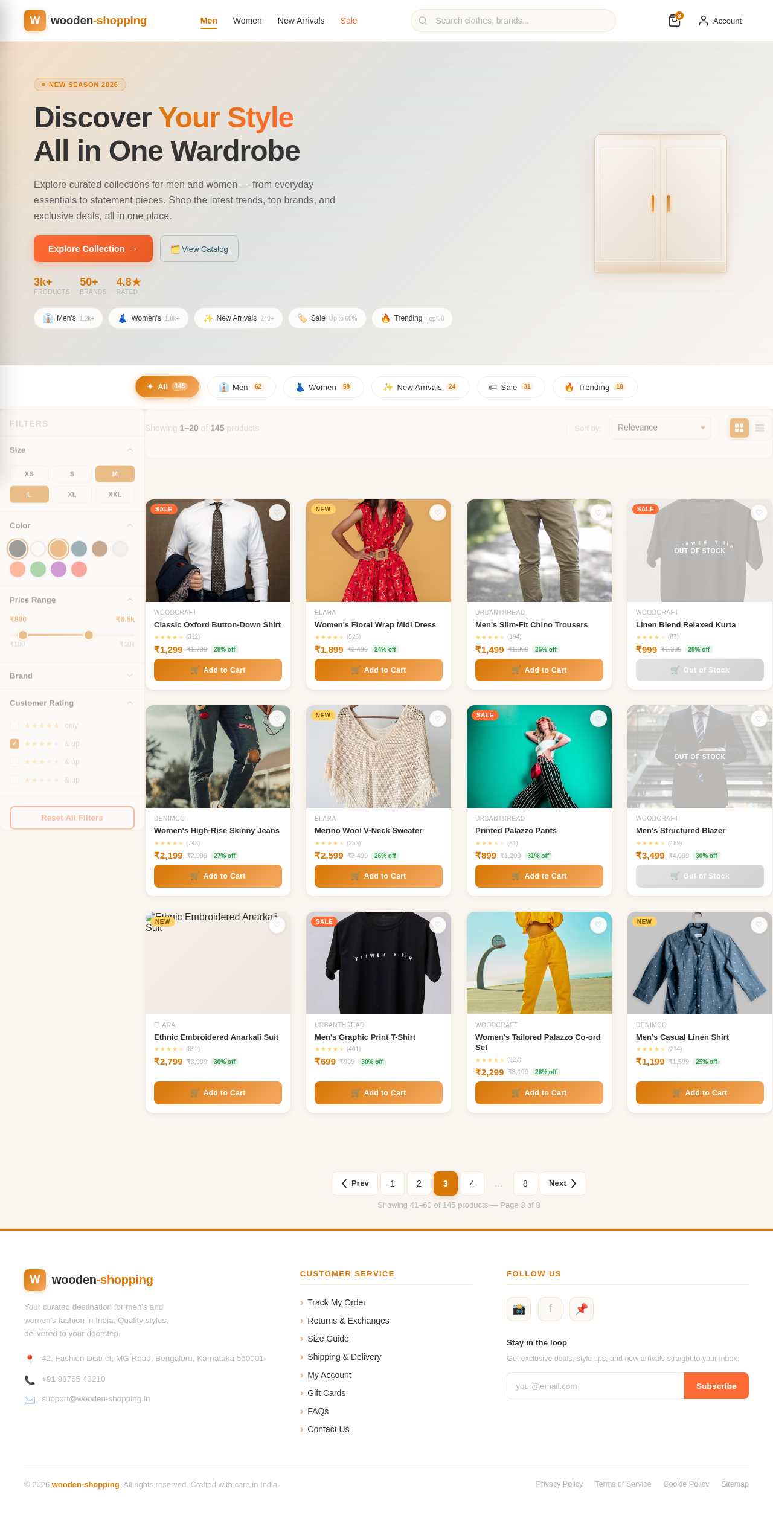This screenshot has width=773, height=1515.
Task: Click the minimum price slider handle
Action: (x=23, y=635)
